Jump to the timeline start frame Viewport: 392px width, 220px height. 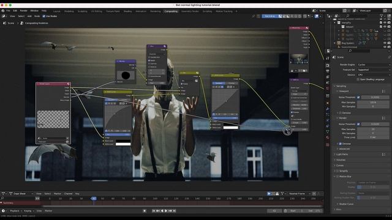tap(154, 211)
